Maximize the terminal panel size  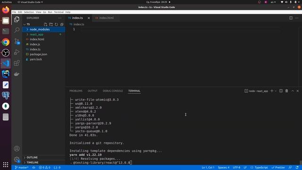[x=293, y=91]
